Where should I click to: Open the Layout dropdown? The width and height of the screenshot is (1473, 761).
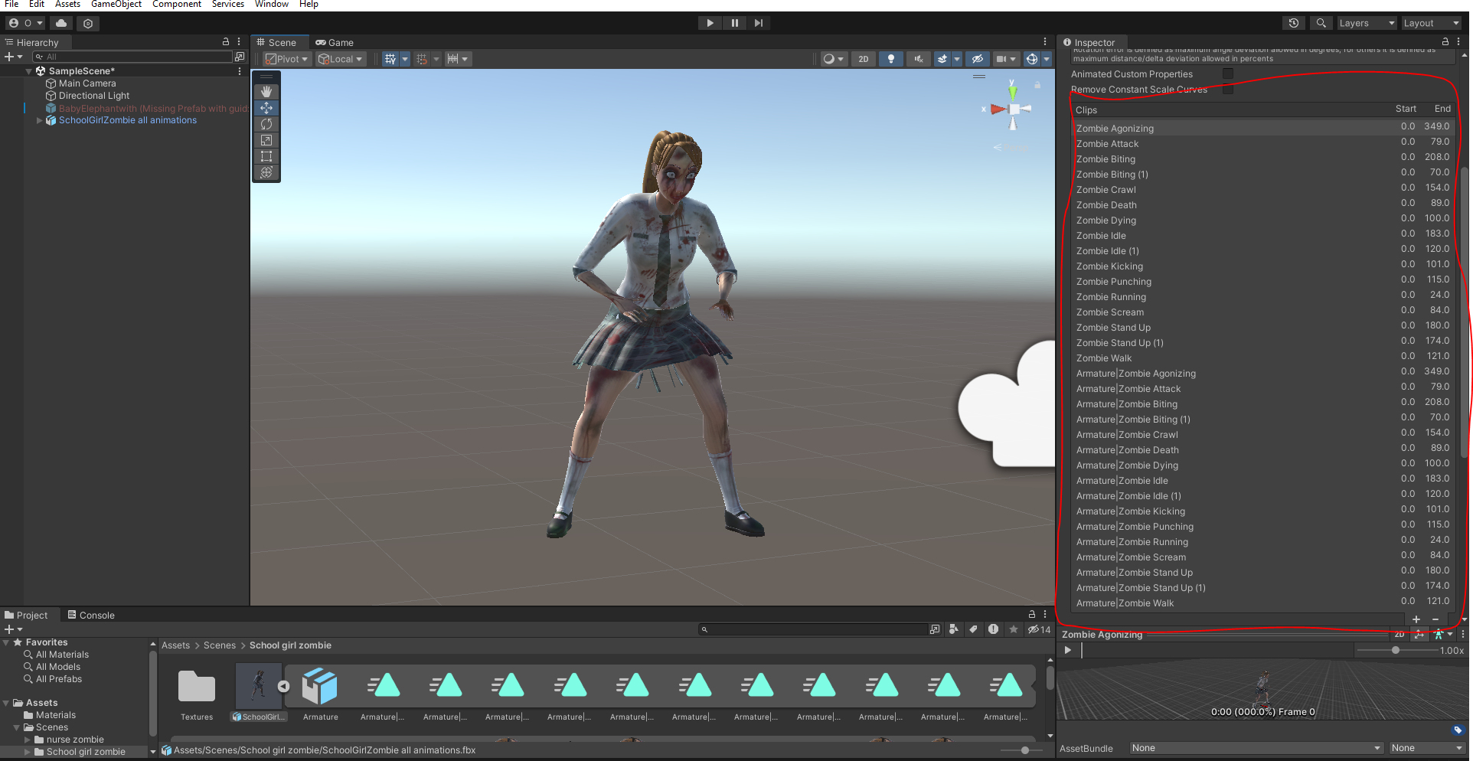[x=1432, y=23]
